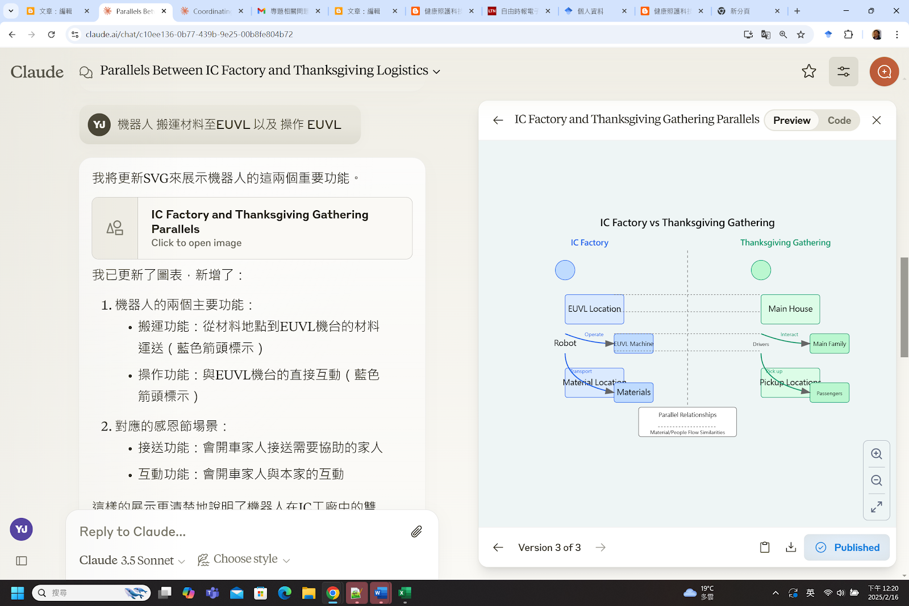
Task: Click the weather widget 19°C
Action: pos(699,593)
